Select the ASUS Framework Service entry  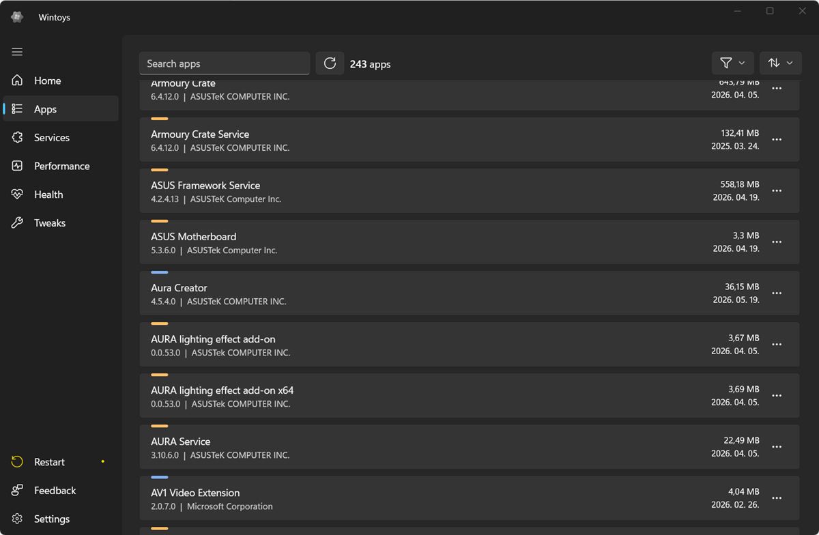pos(470,191)
